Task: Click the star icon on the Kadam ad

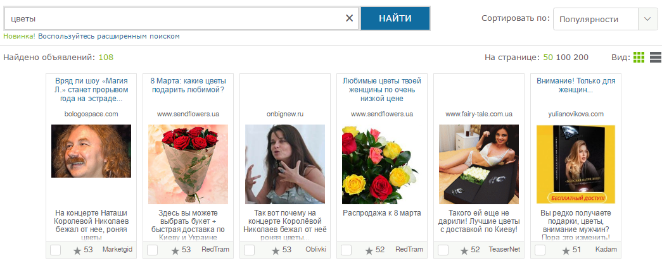Action: tap(566, 250)
